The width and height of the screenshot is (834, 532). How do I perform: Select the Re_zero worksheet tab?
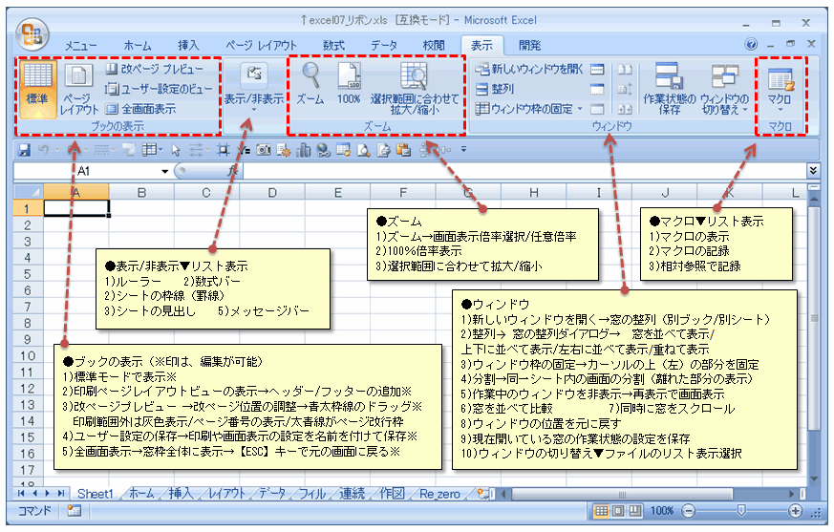[439, 494]
